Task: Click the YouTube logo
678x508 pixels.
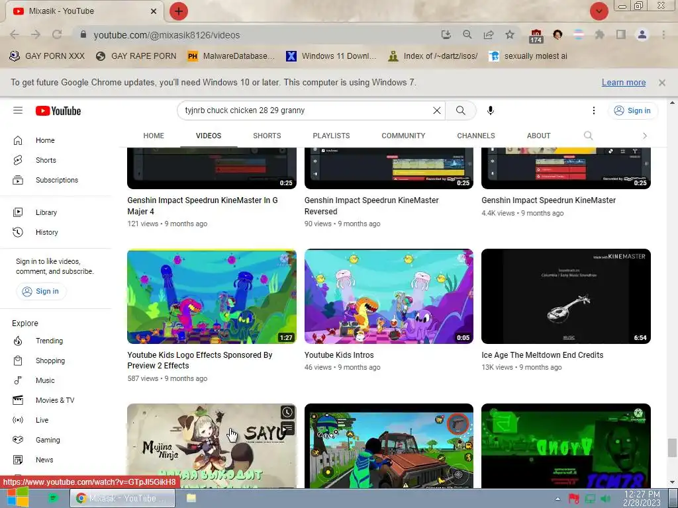Action: [58, 111]
